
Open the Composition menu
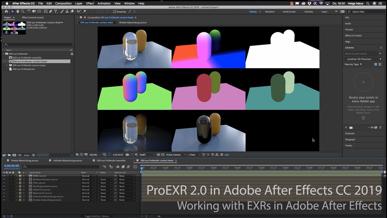click(63, 3)
